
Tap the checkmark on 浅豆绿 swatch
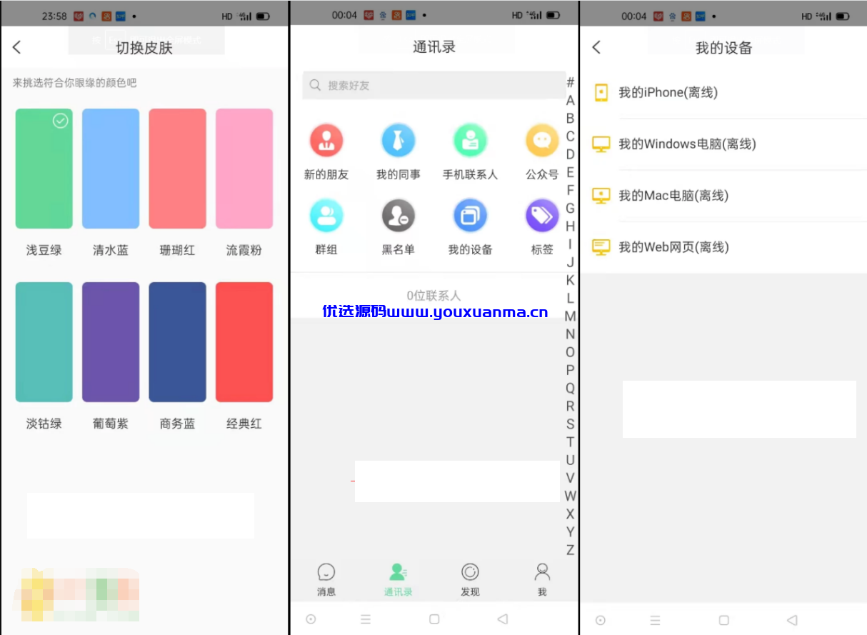pos(61,121)
